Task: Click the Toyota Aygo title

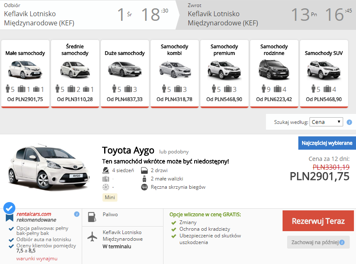Action: click(128, 151)
